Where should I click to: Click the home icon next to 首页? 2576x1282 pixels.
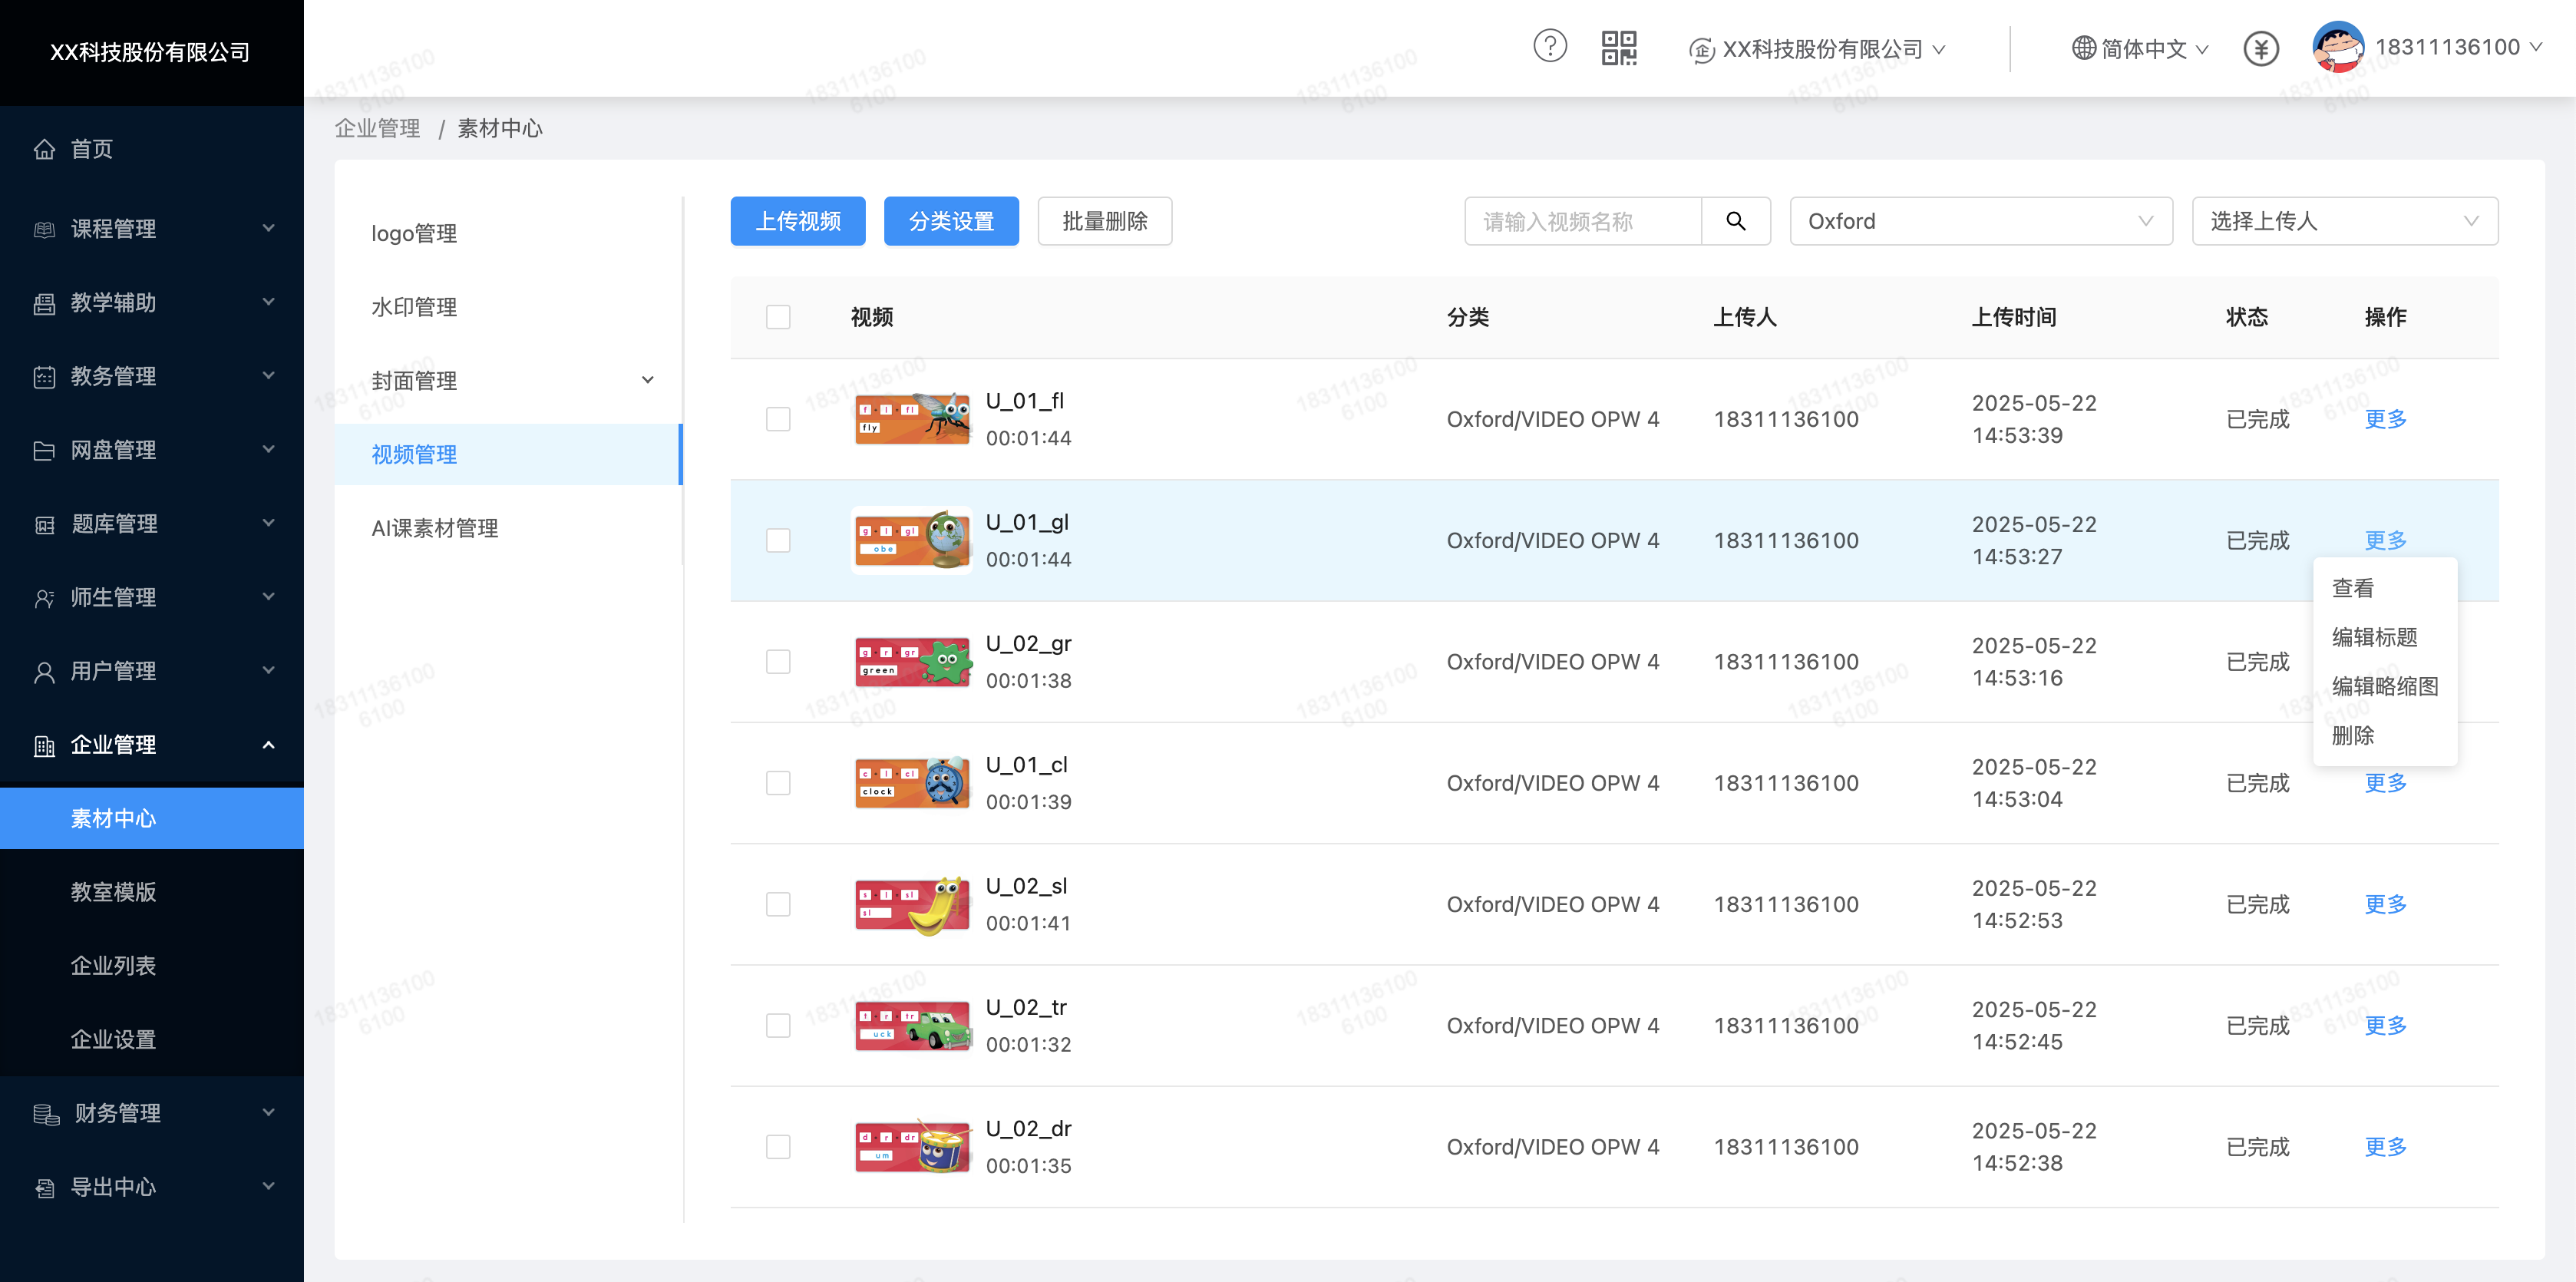pos(44,148)
